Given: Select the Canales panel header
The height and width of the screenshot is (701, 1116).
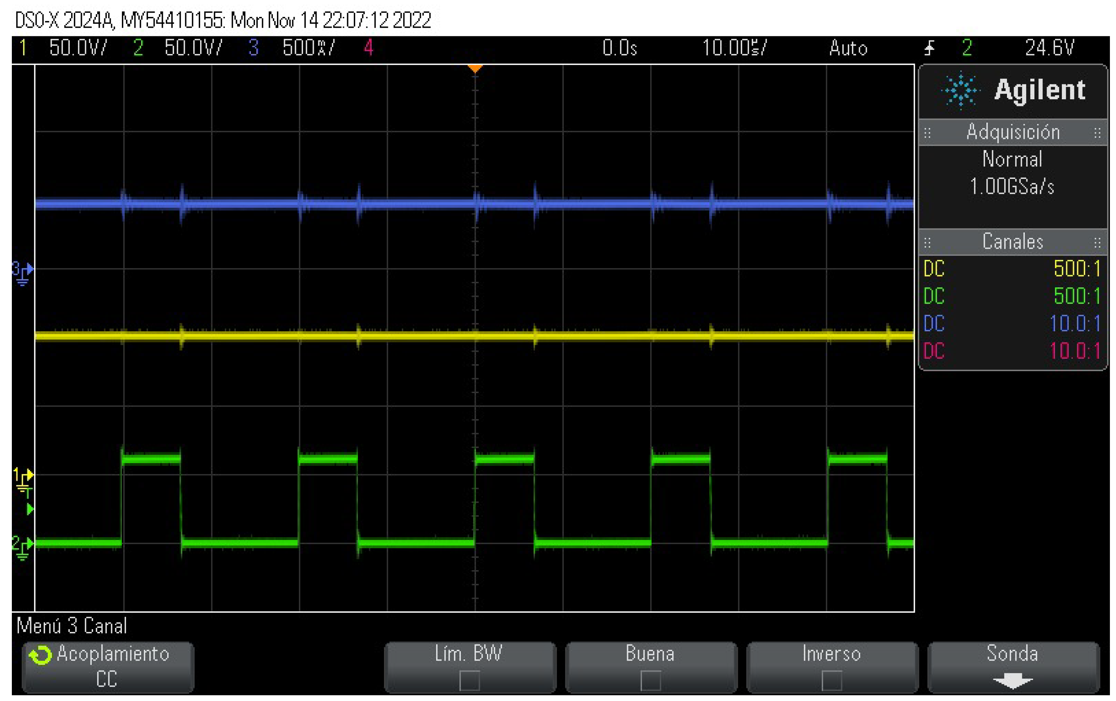Looking at the screenshot, I should click(1012, 242).
